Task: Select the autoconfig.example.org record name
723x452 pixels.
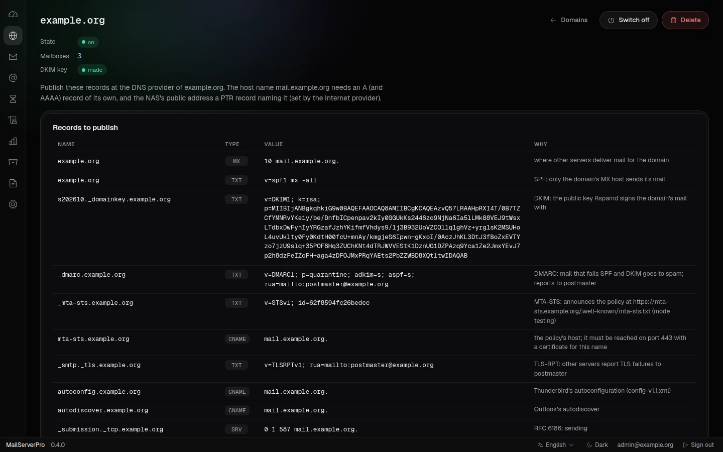Action: click(x=99, y=392)
